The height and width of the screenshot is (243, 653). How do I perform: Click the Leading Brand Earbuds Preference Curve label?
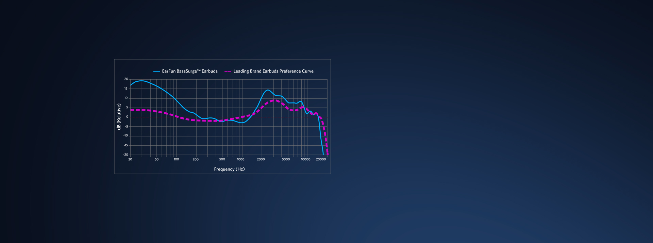[273, 71]
